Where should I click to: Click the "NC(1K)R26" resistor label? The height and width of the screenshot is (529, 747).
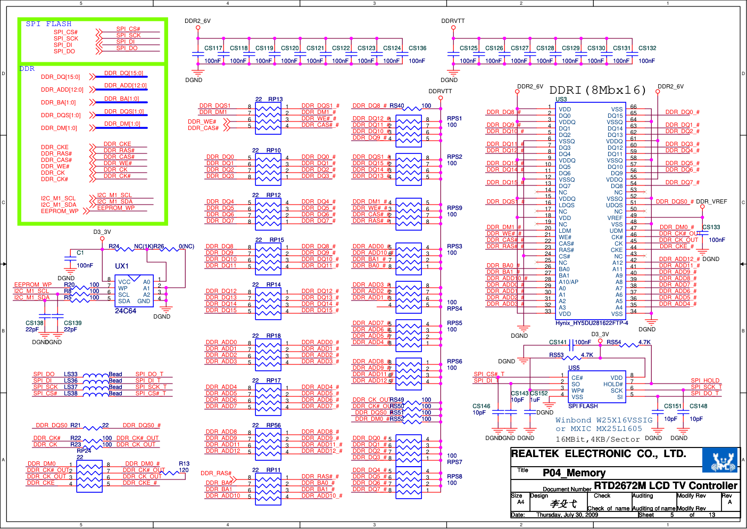point(149,246)
